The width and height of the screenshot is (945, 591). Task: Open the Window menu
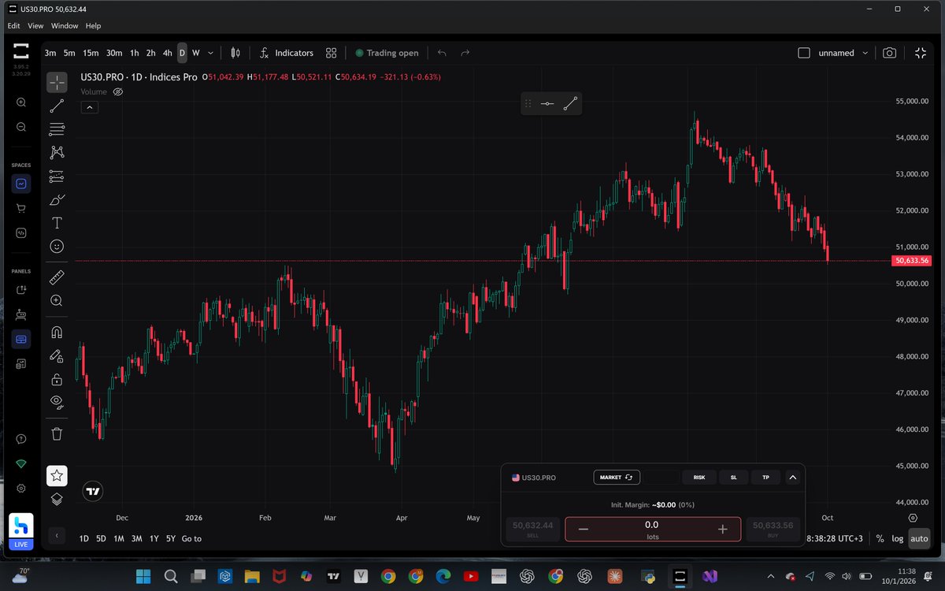click(x=65, y=26)
